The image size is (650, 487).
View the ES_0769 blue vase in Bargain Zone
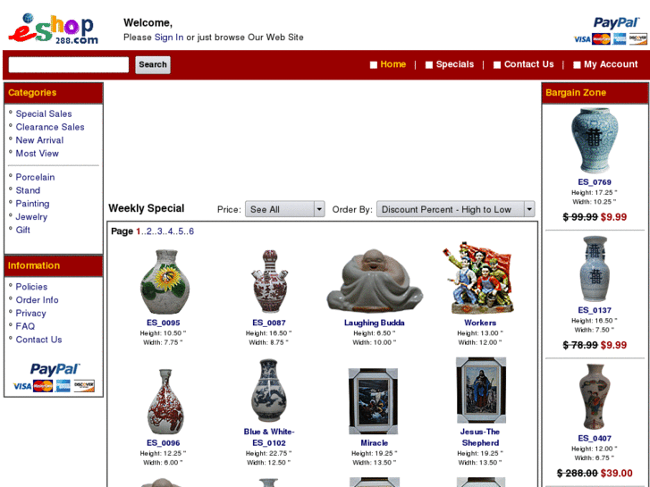click(595, 140)
